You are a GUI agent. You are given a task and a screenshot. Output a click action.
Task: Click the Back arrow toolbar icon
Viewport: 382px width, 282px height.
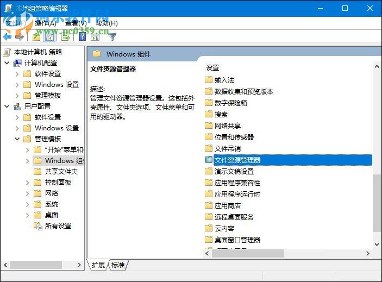point(7,37)
